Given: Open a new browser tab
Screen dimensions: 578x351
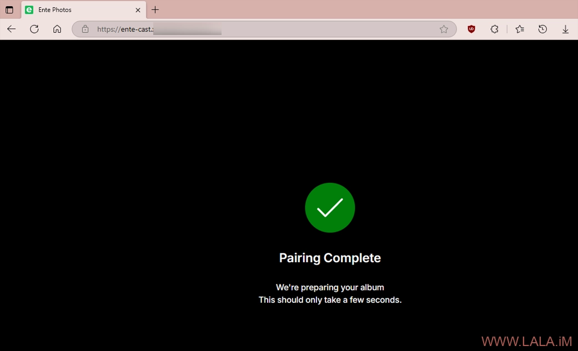Looking at the screenshot, I should pyautogui.click(x=155, y=10).
